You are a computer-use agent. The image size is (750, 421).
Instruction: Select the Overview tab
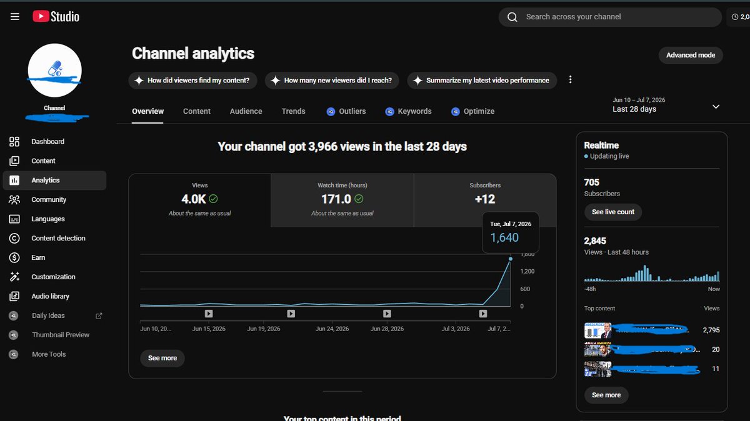coord(147,111)
